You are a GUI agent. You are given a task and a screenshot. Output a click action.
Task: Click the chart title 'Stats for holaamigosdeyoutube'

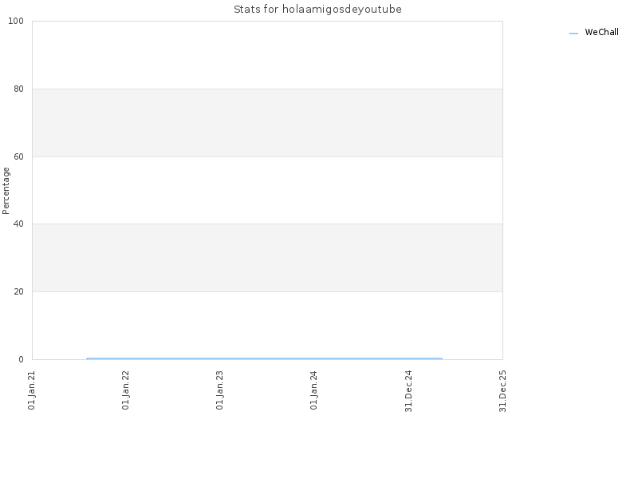317,10
